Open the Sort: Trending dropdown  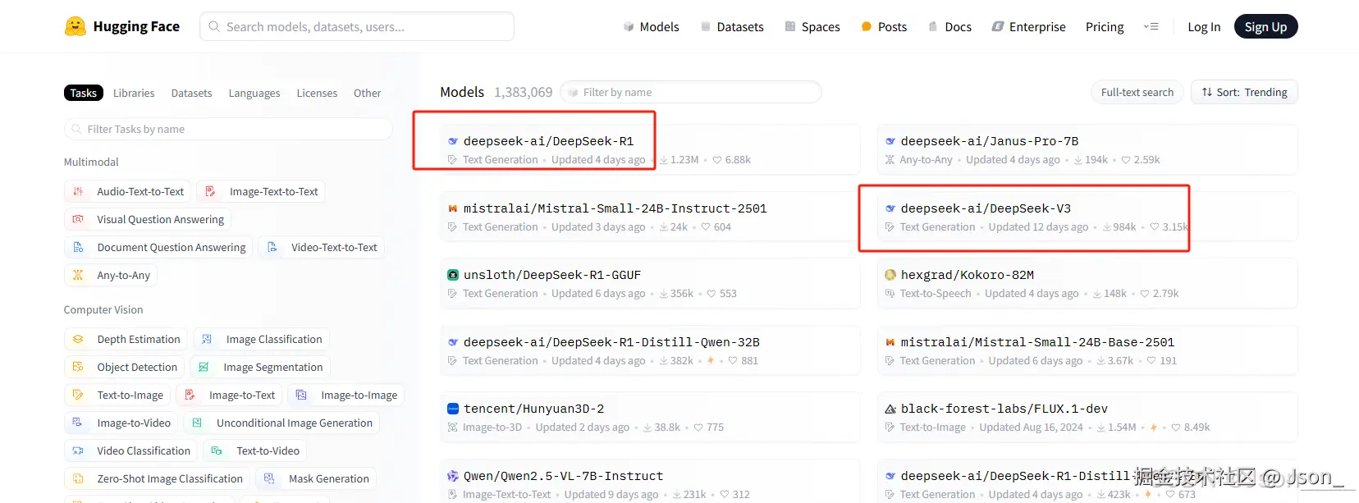[1244, 92]
